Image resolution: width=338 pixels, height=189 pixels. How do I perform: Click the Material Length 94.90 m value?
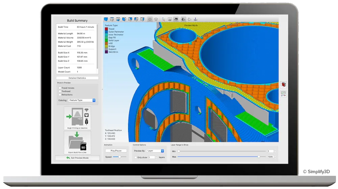(81, 34)
